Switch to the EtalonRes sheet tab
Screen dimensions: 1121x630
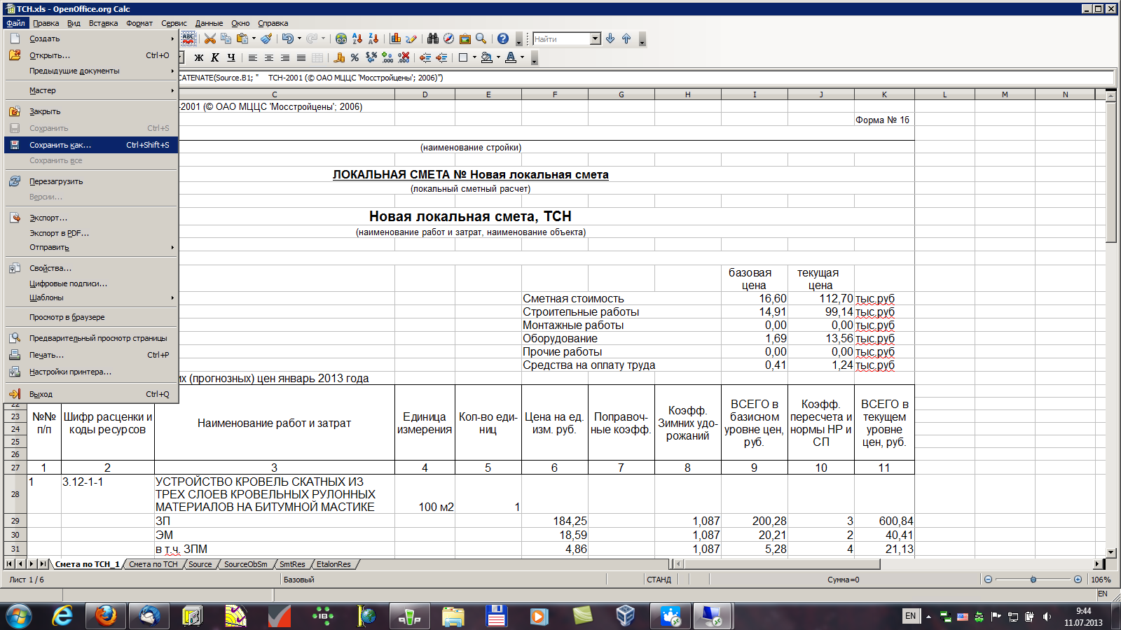click(x=333, y=564)
